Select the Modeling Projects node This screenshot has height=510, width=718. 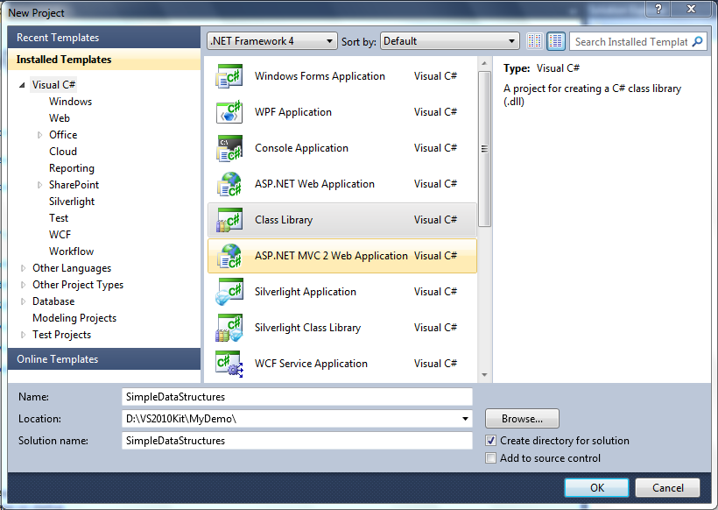click(x=74, y=318)
